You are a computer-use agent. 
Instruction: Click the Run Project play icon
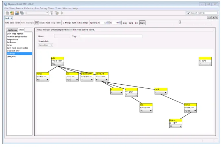62,13
